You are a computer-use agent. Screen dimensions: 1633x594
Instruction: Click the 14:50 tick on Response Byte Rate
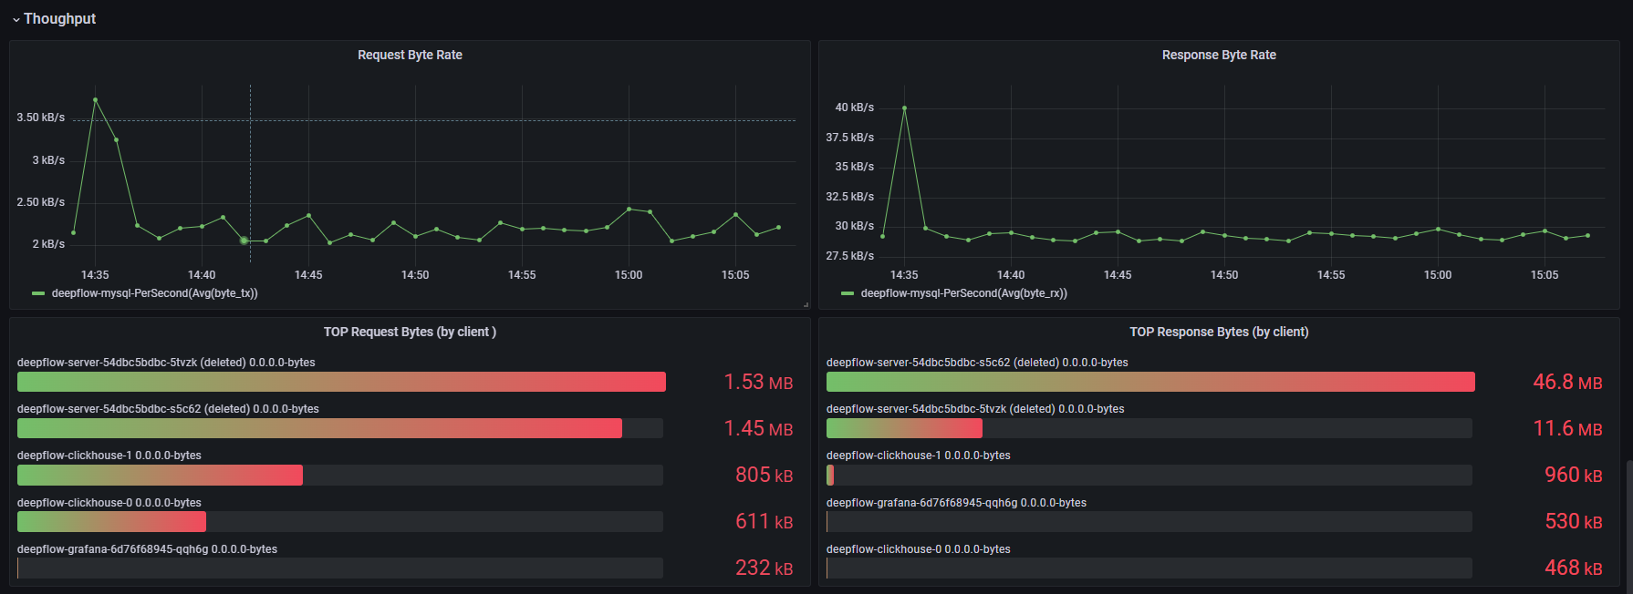[x=1224, y=275]
